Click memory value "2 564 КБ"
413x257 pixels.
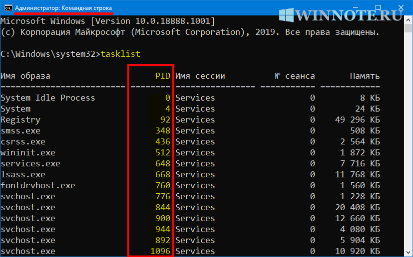360,141
